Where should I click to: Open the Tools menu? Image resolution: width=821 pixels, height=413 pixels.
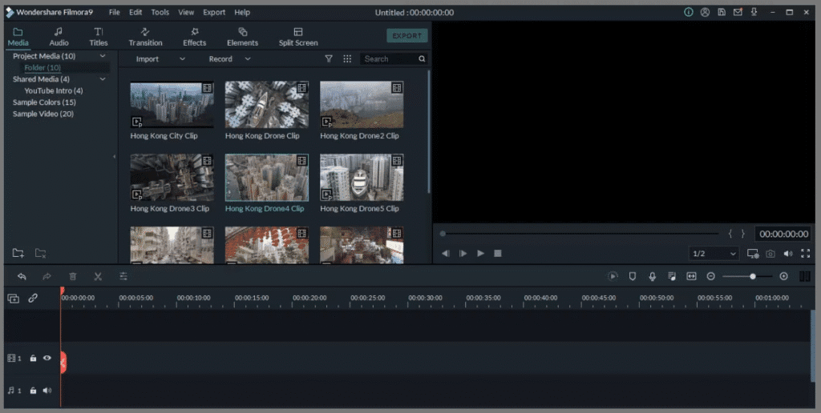tap(160, 12)
